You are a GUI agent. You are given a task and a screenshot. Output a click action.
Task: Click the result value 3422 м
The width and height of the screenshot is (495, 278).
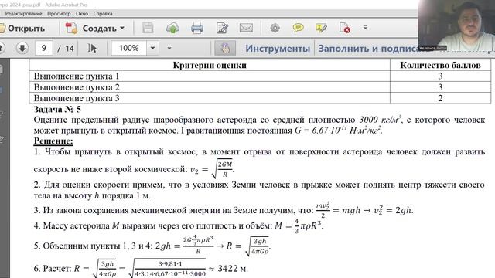233,269
